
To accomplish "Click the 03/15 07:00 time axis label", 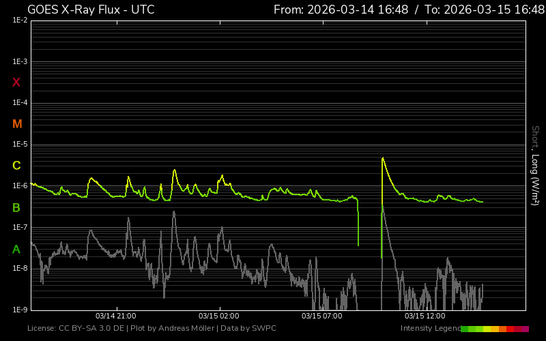I will [x=321, y=316].
